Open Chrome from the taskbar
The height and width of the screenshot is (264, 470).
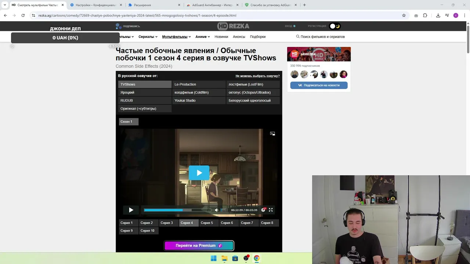coord(257,258)
